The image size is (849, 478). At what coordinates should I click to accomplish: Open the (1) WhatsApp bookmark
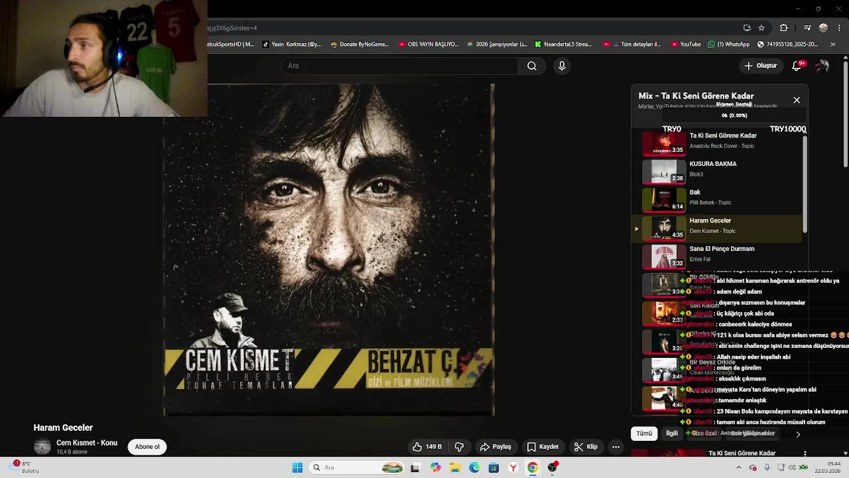pyautogui.click(x=728, y=44)
